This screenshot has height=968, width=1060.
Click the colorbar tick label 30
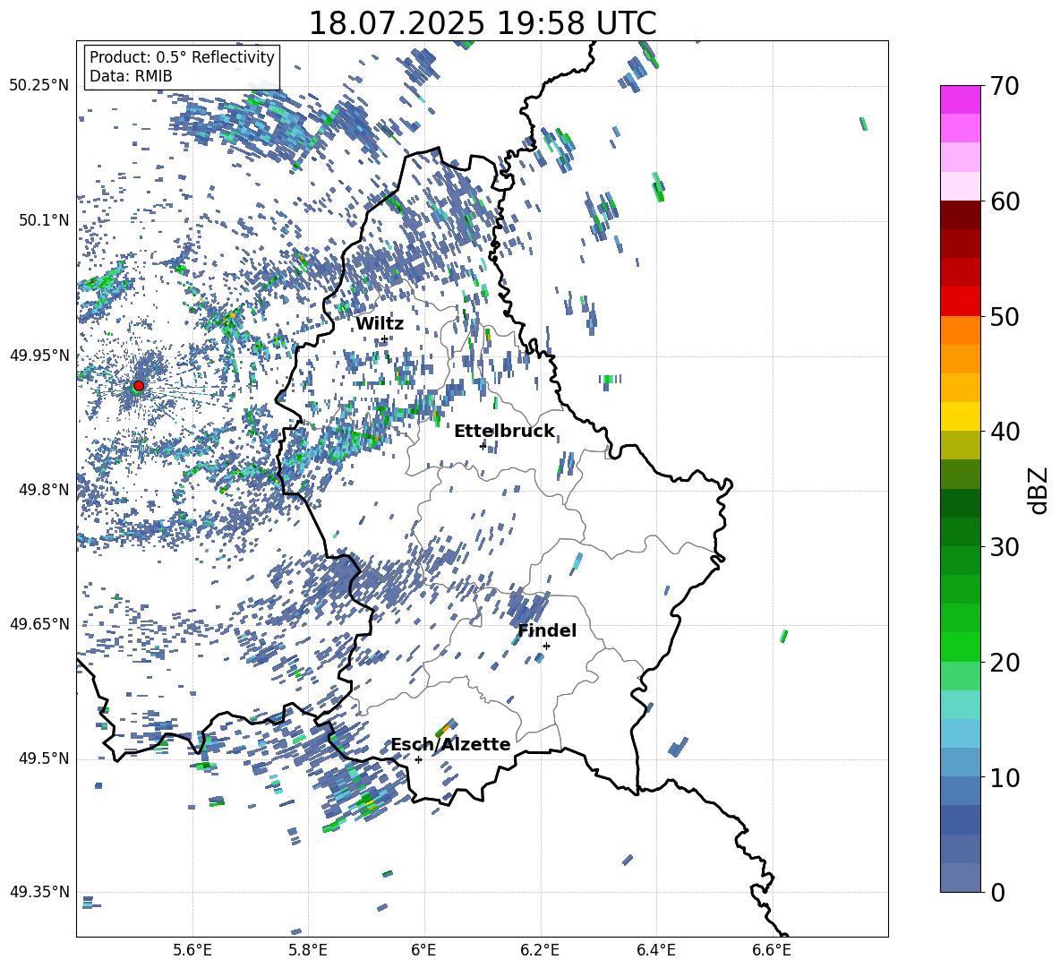pyautogui.click(x=1004, y=547)
